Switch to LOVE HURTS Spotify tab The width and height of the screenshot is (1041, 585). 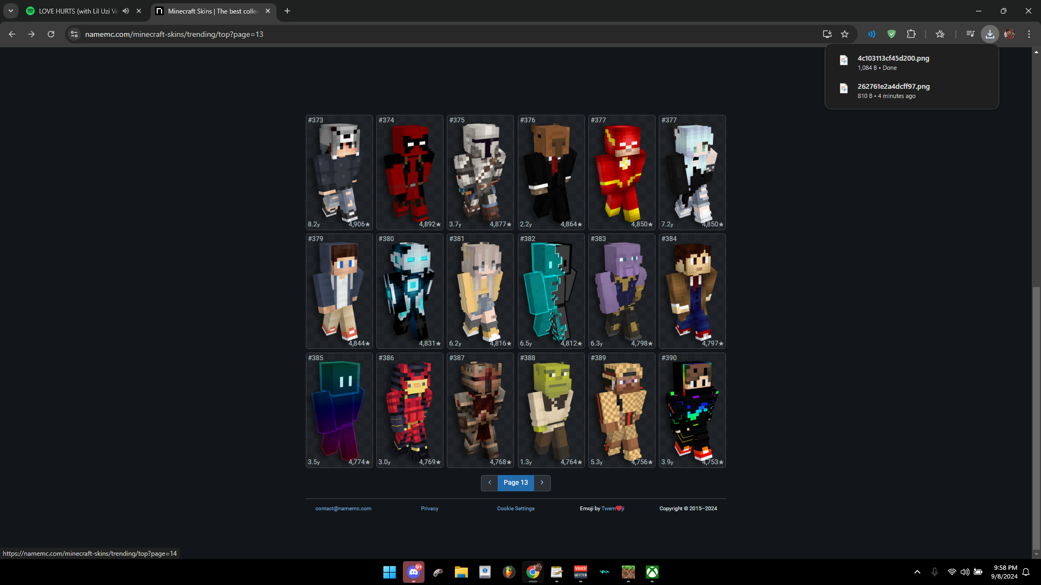click(76, 11)
